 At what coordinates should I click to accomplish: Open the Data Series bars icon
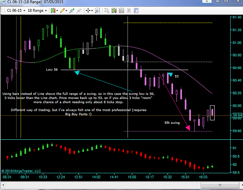coord(114,11)
